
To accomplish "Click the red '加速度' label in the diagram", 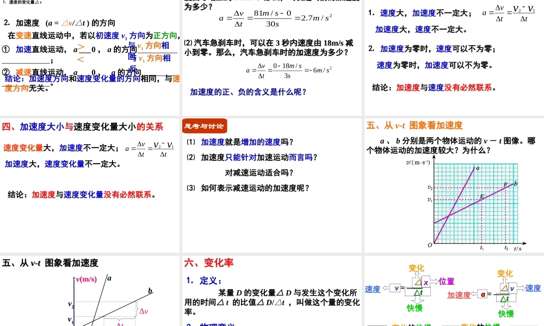I will (459, 295).
